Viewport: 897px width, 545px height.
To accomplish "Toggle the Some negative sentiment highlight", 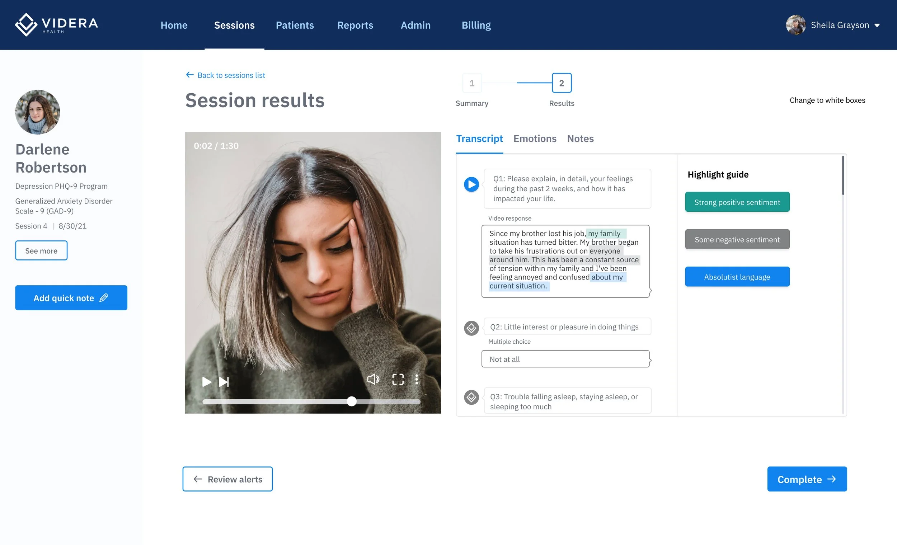I will [737, 239].
